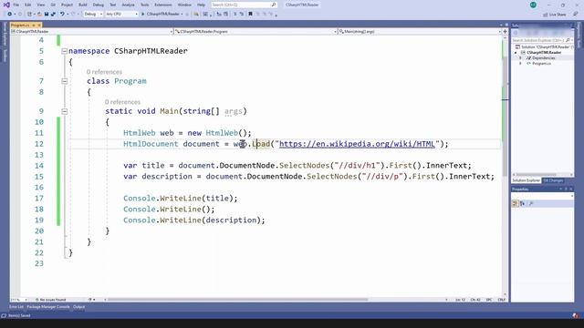Expand the Dependencies node

click(x=521, y=58)
